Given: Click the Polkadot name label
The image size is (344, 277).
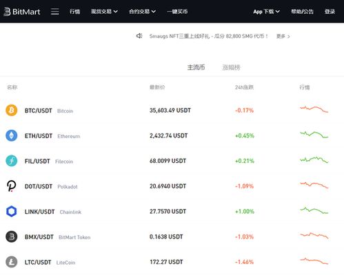Looking at the screenshot, I should coord(68,187).
